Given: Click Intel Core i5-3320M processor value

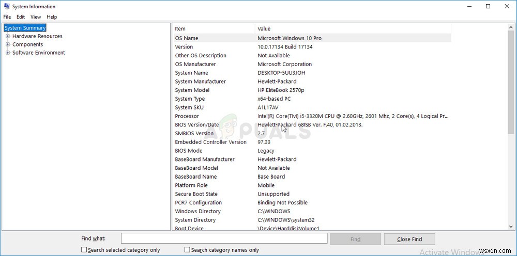Looking at the screenshot, I should (x=353, y=116).
